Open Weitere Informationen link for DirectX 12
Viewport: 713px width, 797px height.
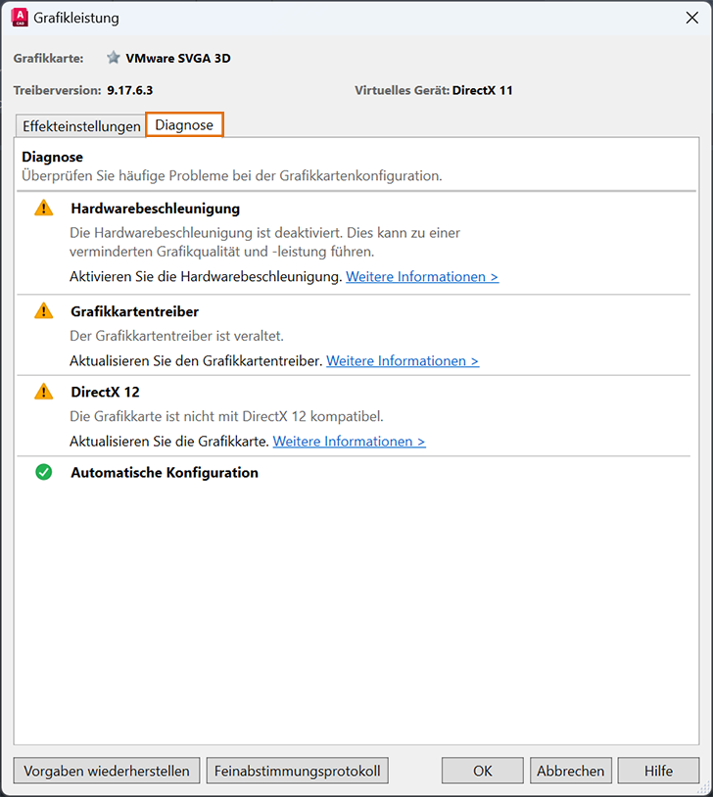(349, 442)
